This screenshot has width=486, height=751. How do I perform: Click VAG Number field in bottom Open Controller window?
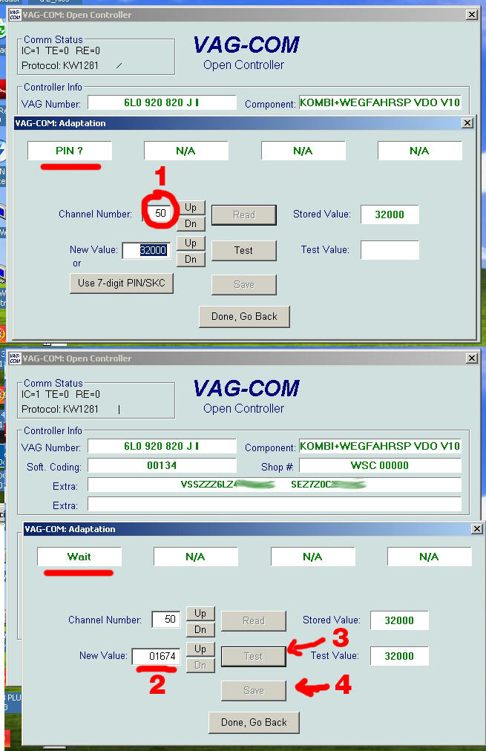pyautogui.click(x=162, y=446)
